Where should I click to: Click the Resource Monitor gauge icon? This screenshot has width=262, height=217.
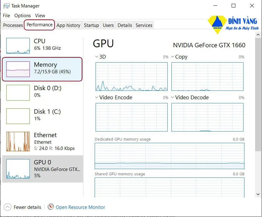pos(51,207)
